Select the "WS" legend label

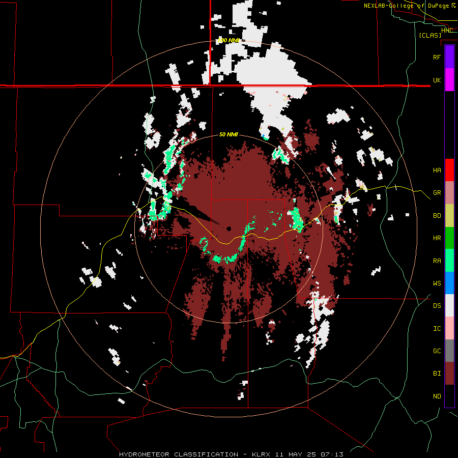click(437, 283)
